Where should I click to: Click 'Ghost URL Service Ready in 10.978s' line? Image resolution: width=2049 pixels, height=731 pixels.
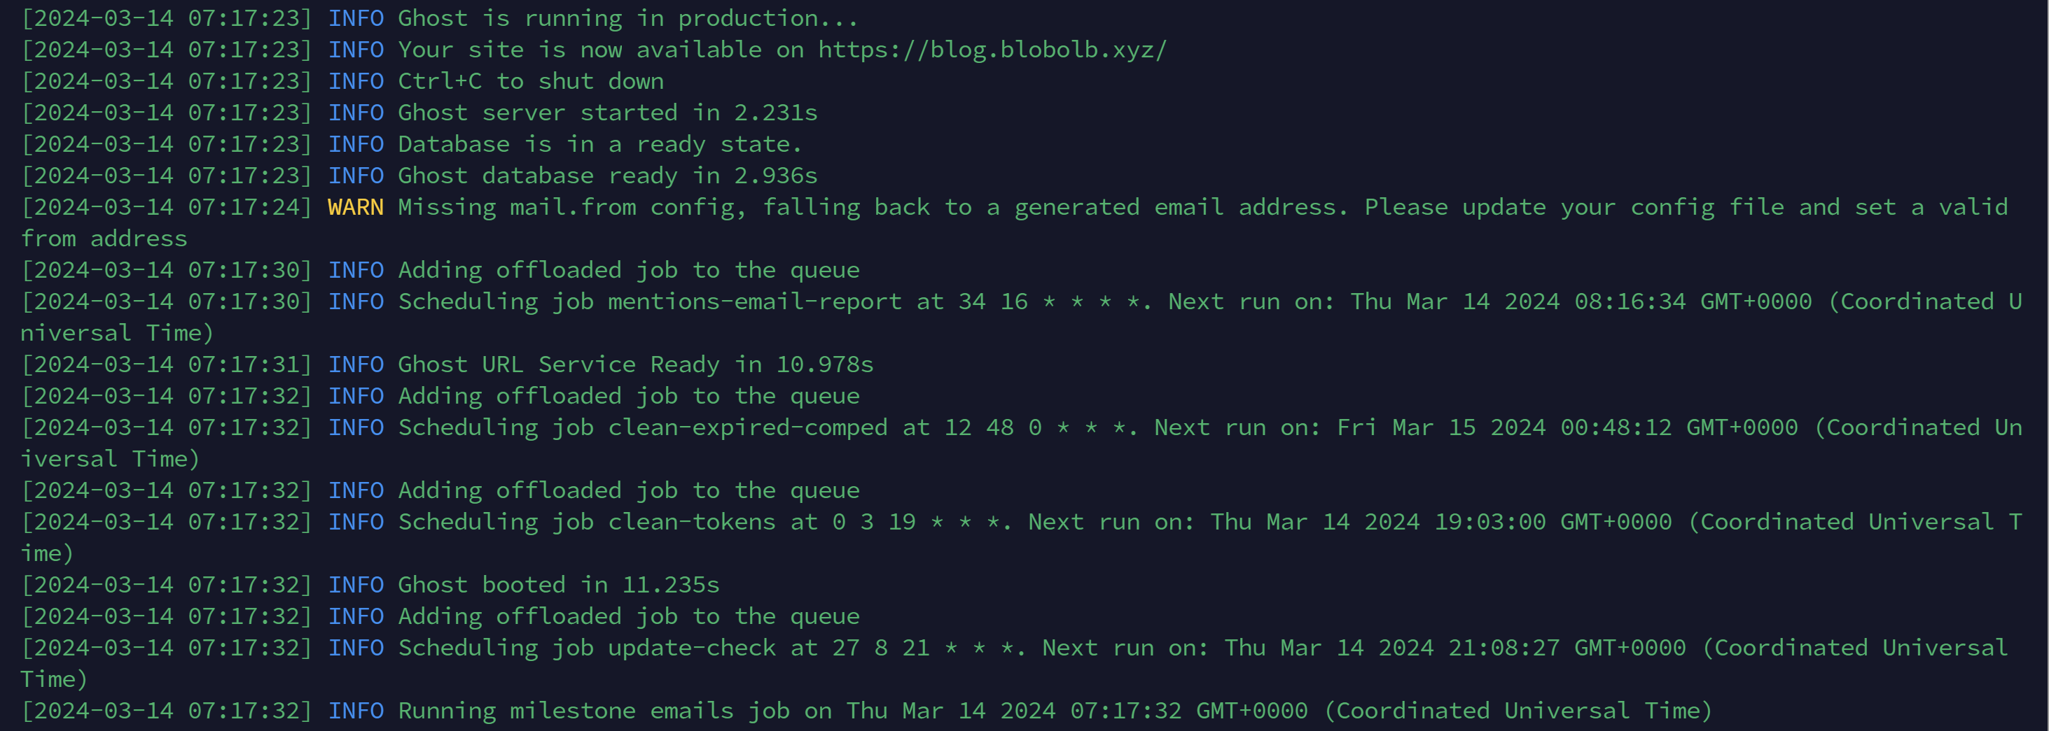pyautogui.click(x=636, y=364)
